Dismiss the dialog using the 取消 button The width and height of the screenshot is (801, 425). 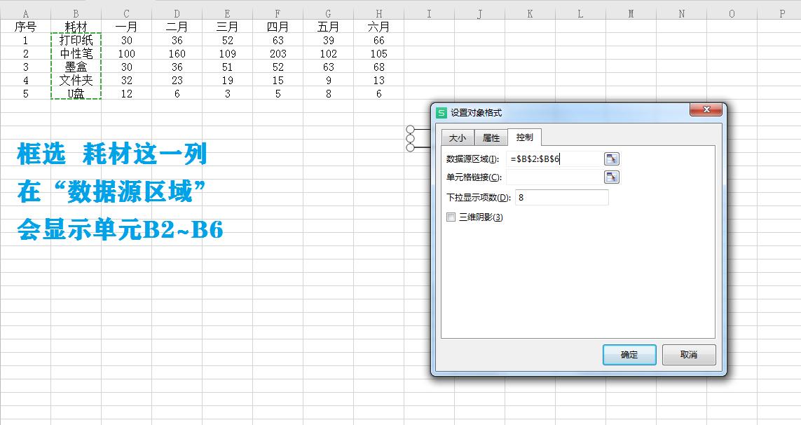[x=687, y=355]
